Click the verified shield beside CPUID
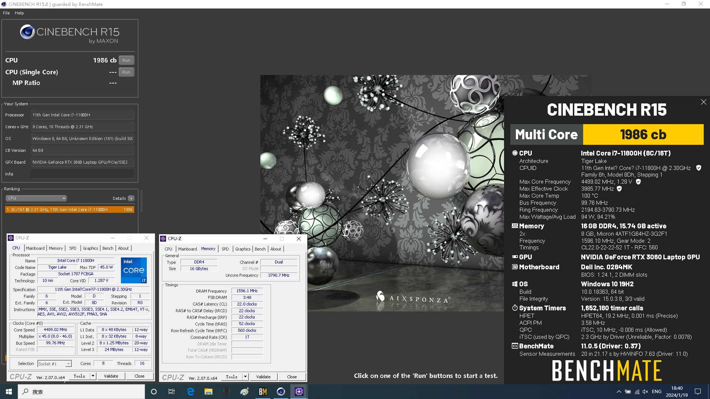The height and width of the screenshot is (399, 710). (x=699, y=168)
